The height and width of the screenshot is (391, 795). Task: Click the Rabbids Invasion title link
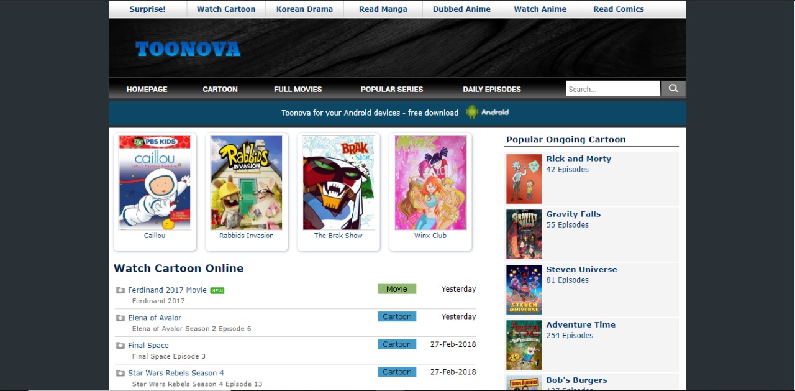[x=247, y=236]
